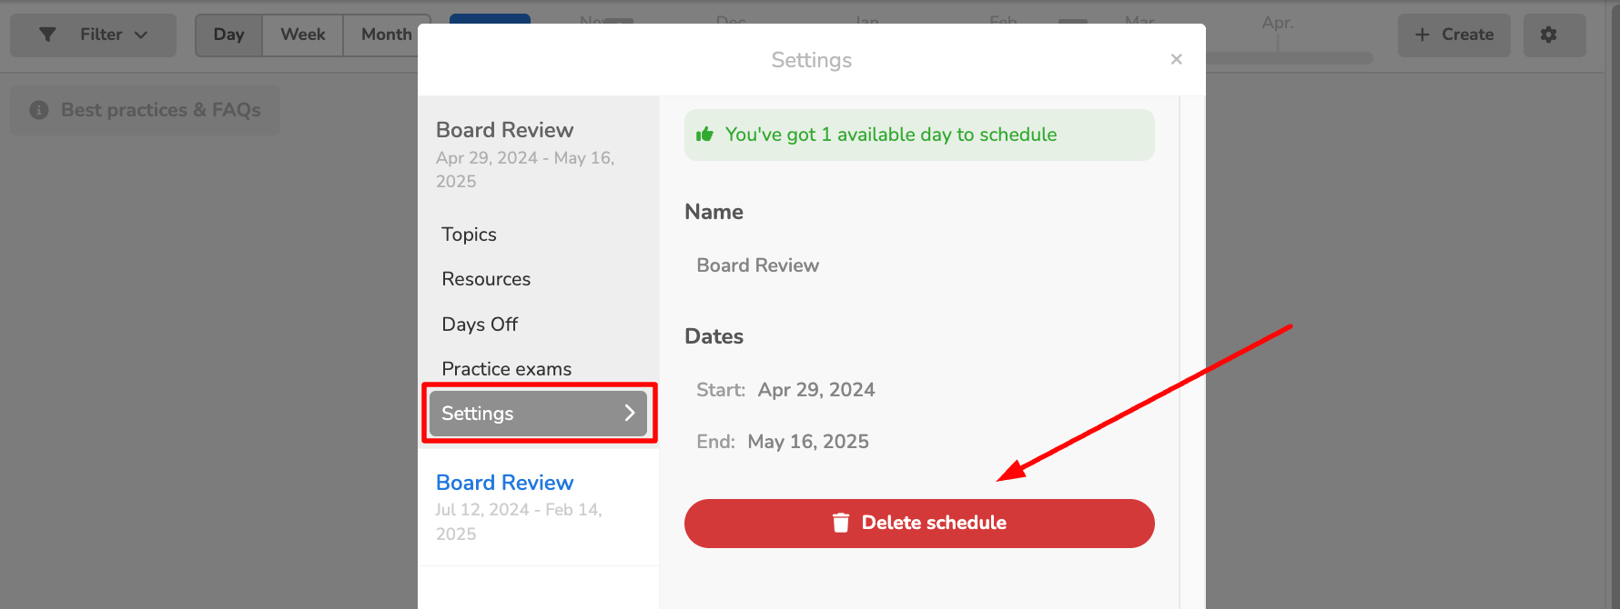This screenshot has height=609, width=1620.
Task: Open the gear settings icon in the toolbar
Action: tap(1548, 35)
